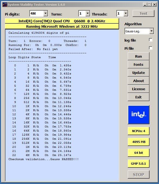Image resolution: width=159 pixels, height=184 pixels.
Task: Open the About button
Action: click(x=138, y=81)
